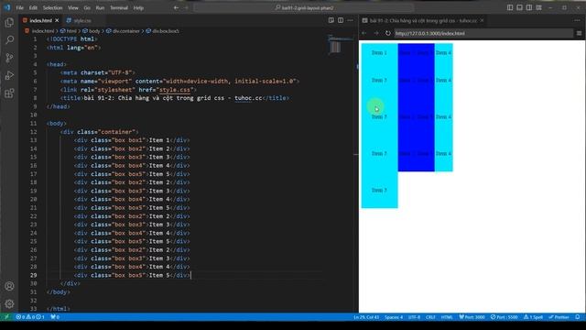Click Spaces: 4 indentation setting

pos(394,317)
